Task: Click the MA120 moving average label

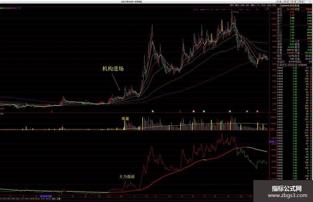Action: coord(5,8)
